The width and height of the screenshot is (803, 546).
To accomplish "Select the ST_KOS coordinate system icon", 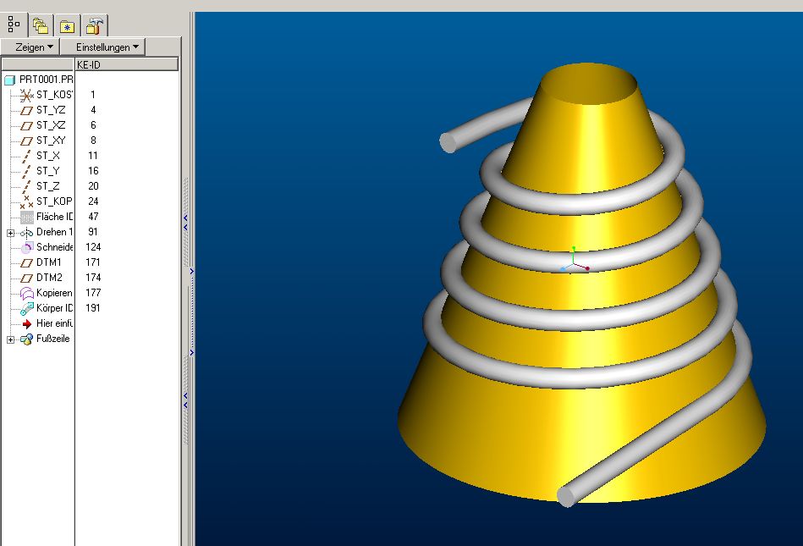I will click(26, 96).
